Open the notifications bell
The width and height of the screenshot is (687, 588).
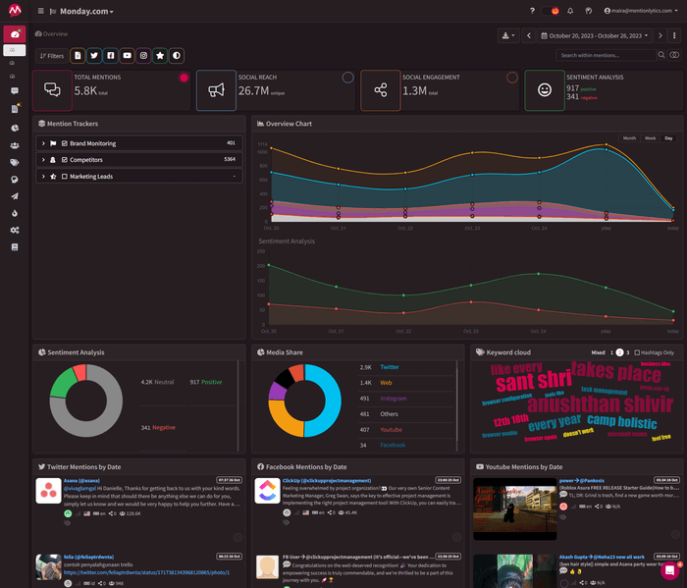pyautogui.click(x=570, y=11)
